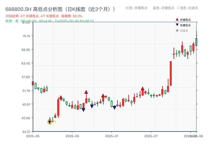Click the orange-circled T1 low point marker
Screen dimensions: 218x164
tap(50, 122)
